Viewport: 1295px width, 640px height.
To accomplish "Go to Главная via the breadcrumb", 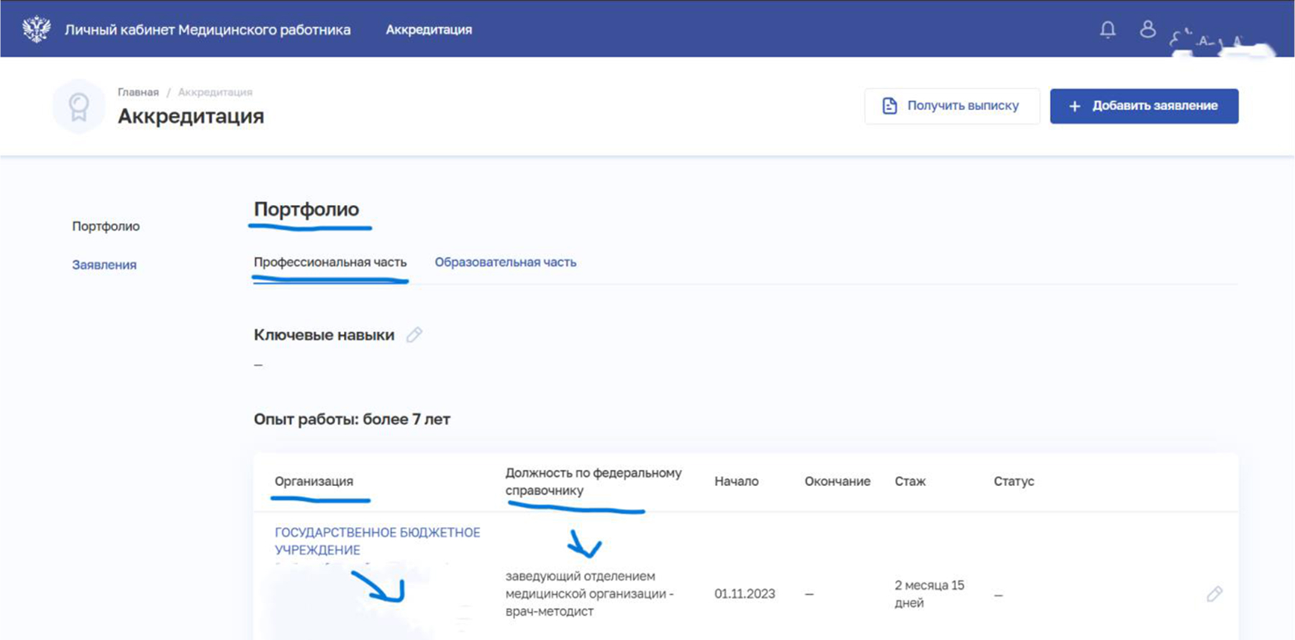I will point(138,92).
